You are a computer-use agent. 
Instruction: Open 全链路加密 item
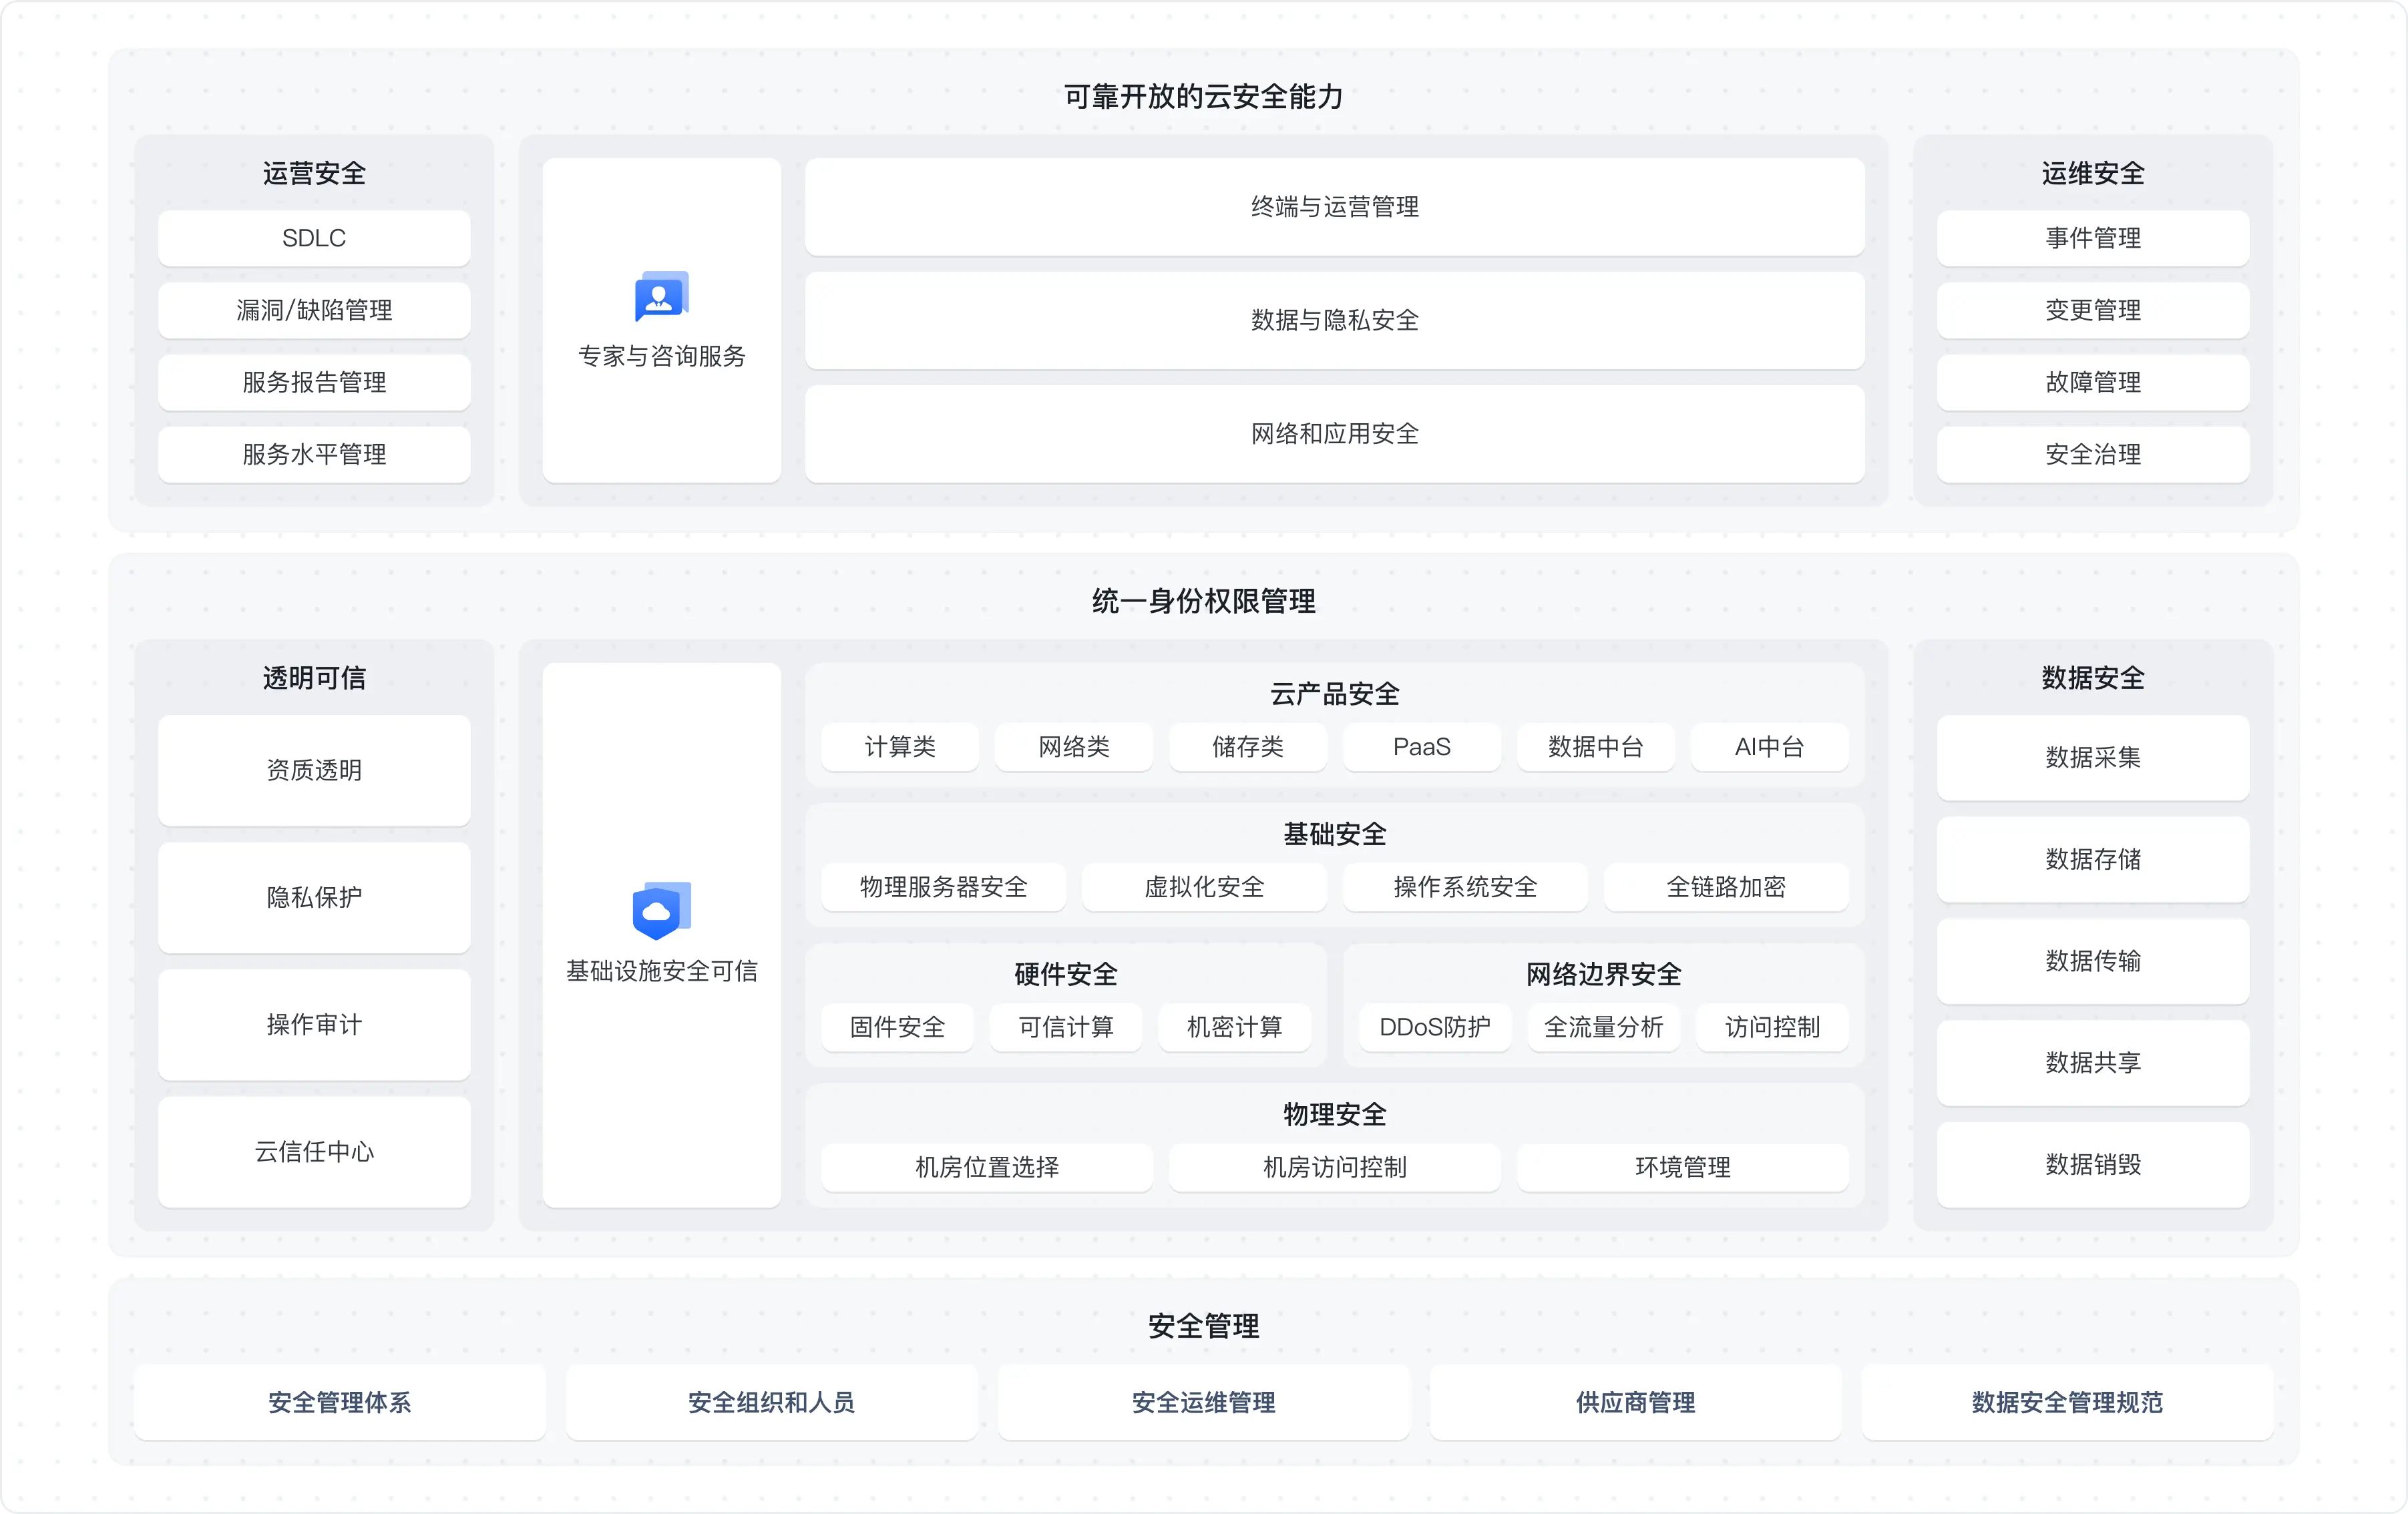pos(1727,887)
